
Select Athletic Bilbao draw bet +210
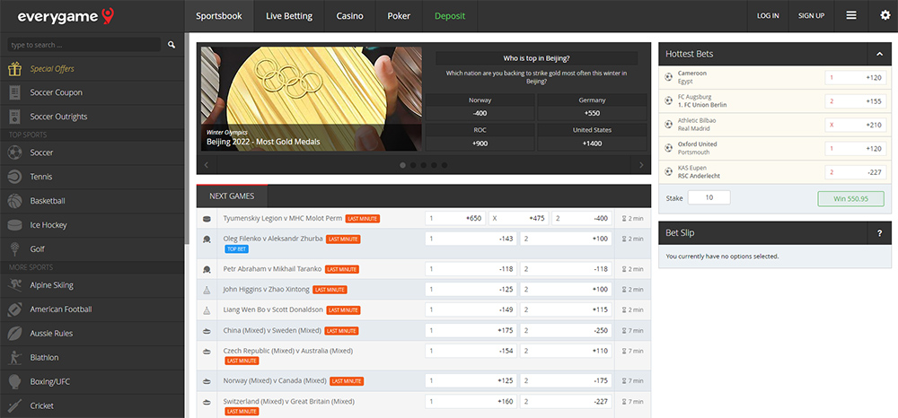(x=856, y=125)
